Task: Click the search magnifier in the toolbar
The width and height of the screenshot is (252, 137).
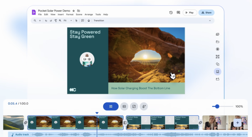Action: coord(35,21)
